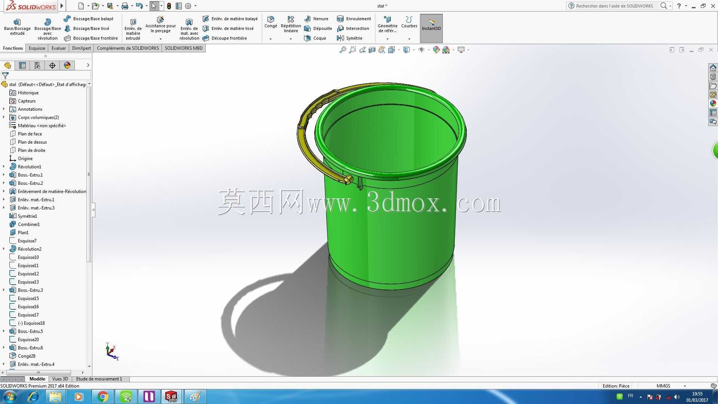Viewport: 718px width, 404px height.
Task: Select Répétition linéaire pattern tool
Action: coord(291,24)
